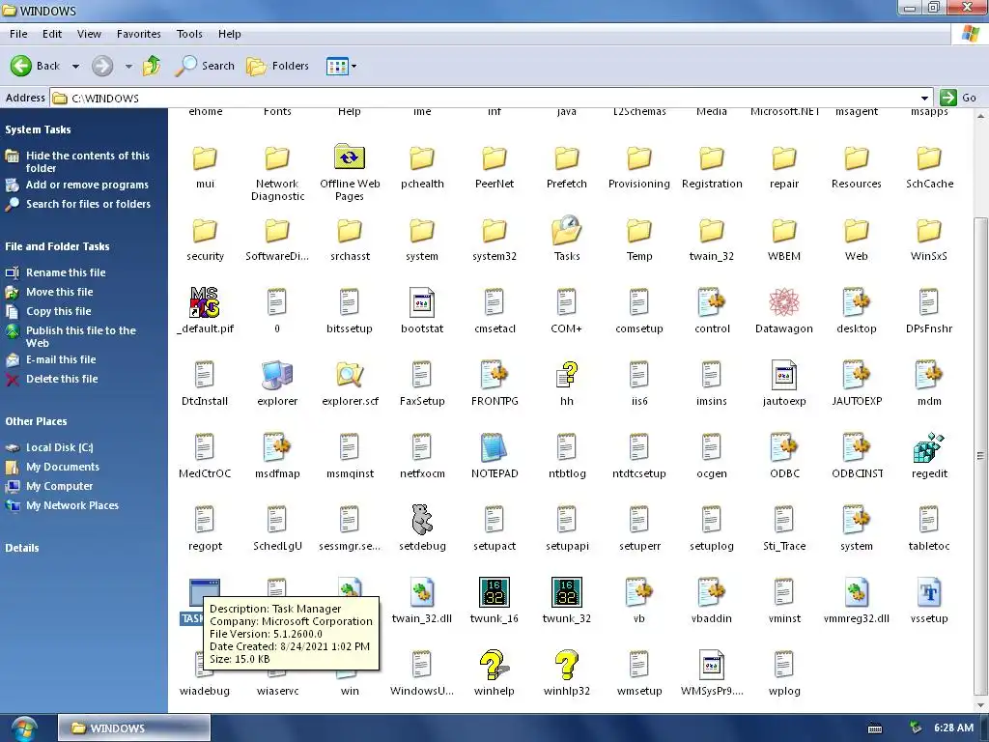
Task: Click E-mail this file link
Action: [61, 359]
